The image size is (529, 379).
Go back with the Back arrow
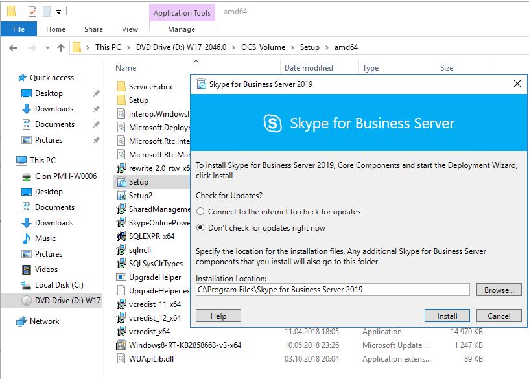[13, 48]
